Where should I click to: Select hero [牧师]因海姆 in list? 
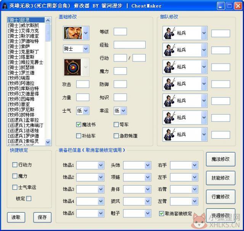(x=26, y=99)
